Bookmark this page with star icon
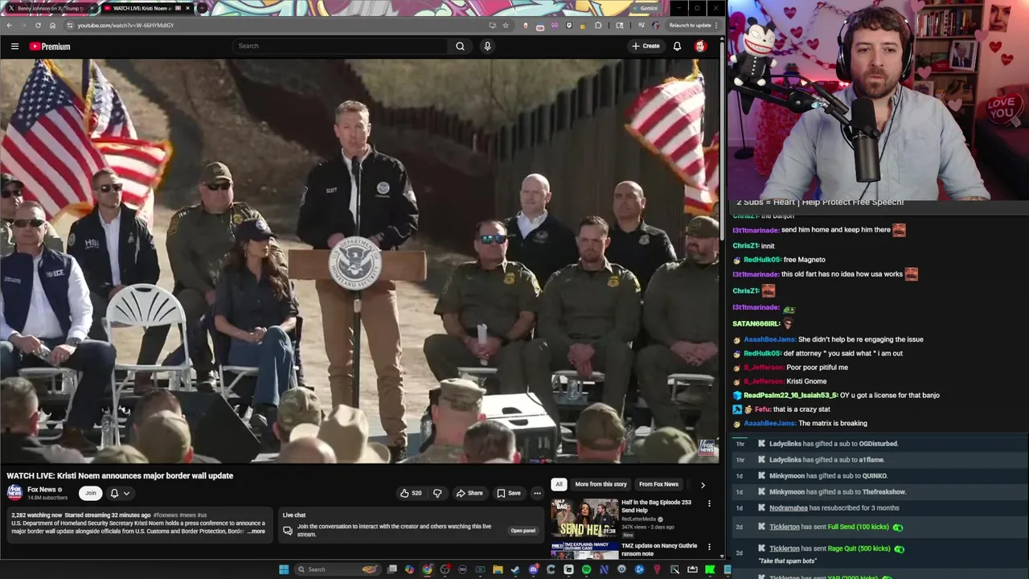This screenshot has height=579, width=1029. click(x=506, y=25)
